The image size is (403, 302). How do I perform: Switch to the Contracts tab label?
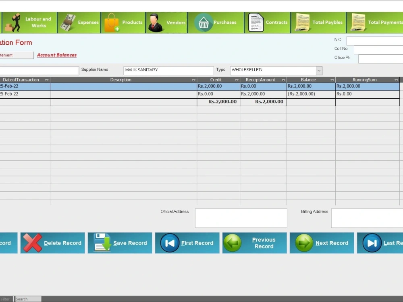click(276, 22)
